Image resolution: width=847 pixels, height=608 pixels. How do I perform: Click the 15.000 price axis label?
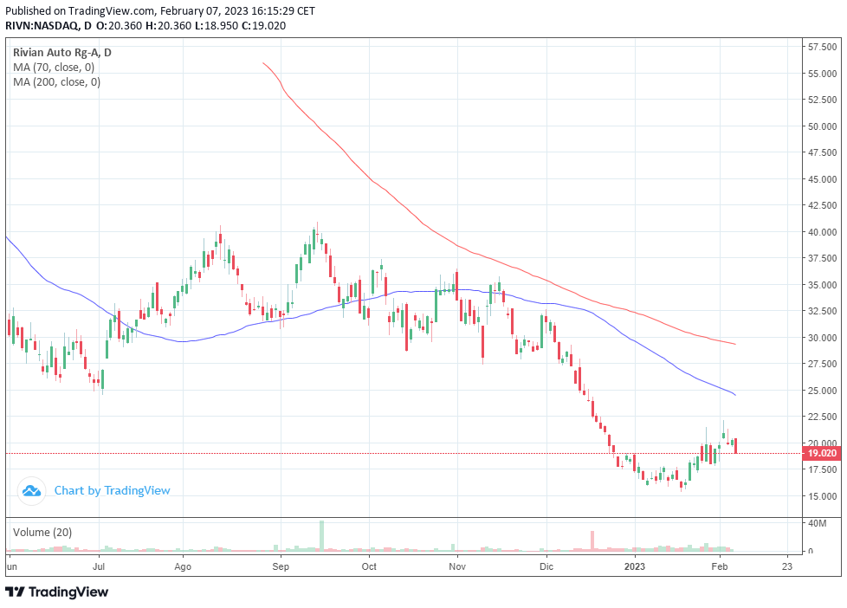click(822, 495)
